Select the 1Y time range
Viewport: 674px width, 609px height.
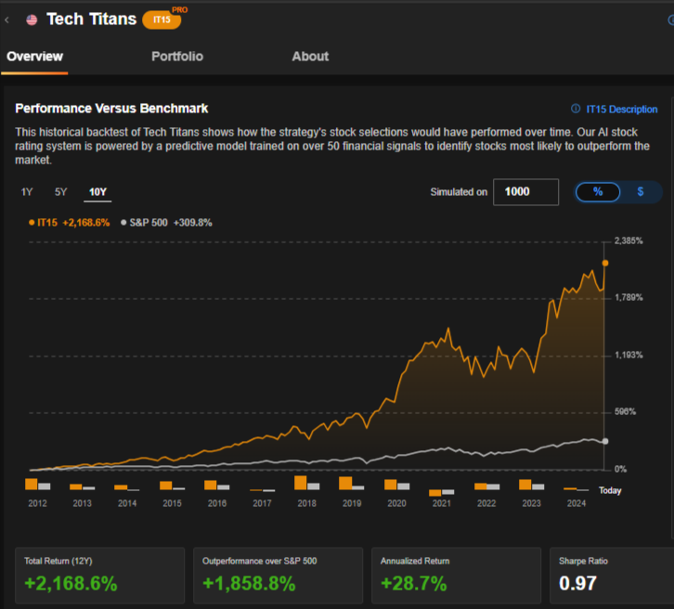pyautogui.click(x=27, y=192)
